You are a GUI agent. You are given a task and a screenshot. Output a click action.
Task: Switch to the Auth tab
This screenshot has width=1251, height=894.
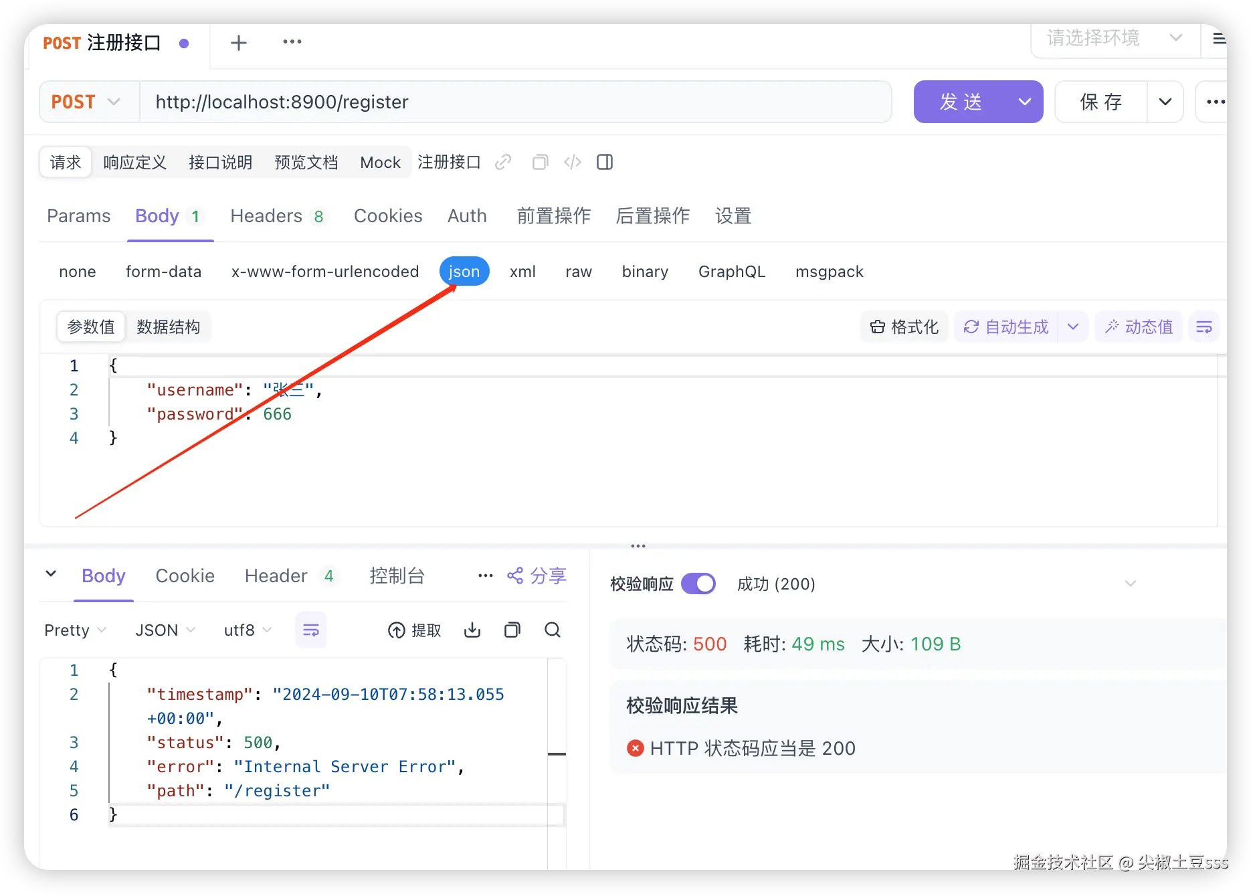pyautogui.click(x=467, y=215)
